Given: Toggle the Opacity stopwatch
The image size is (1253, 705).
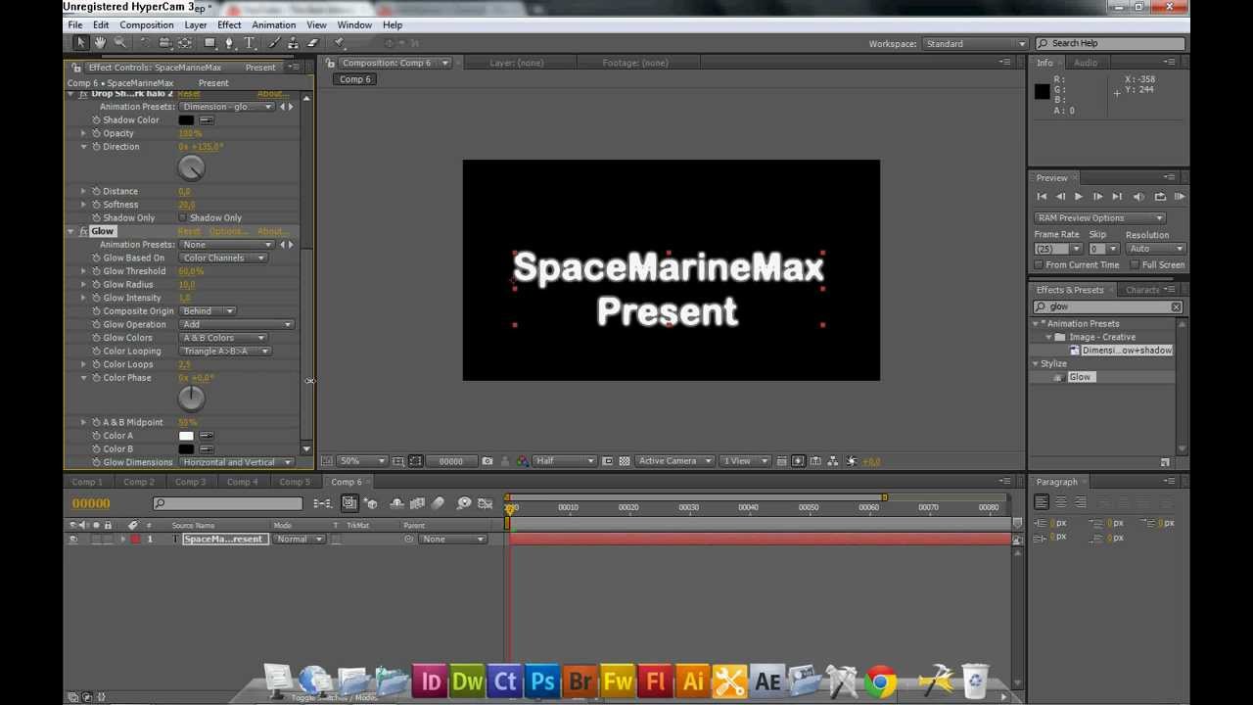Looking at the screenshot, I should coord(96,133).
